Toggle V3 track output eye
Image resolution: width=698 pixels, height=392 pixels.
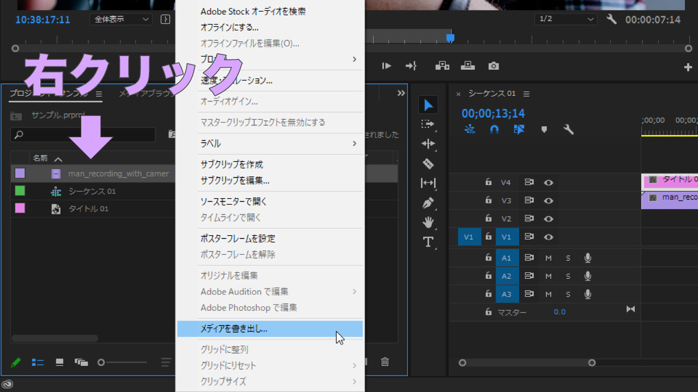tap(549, 200)
